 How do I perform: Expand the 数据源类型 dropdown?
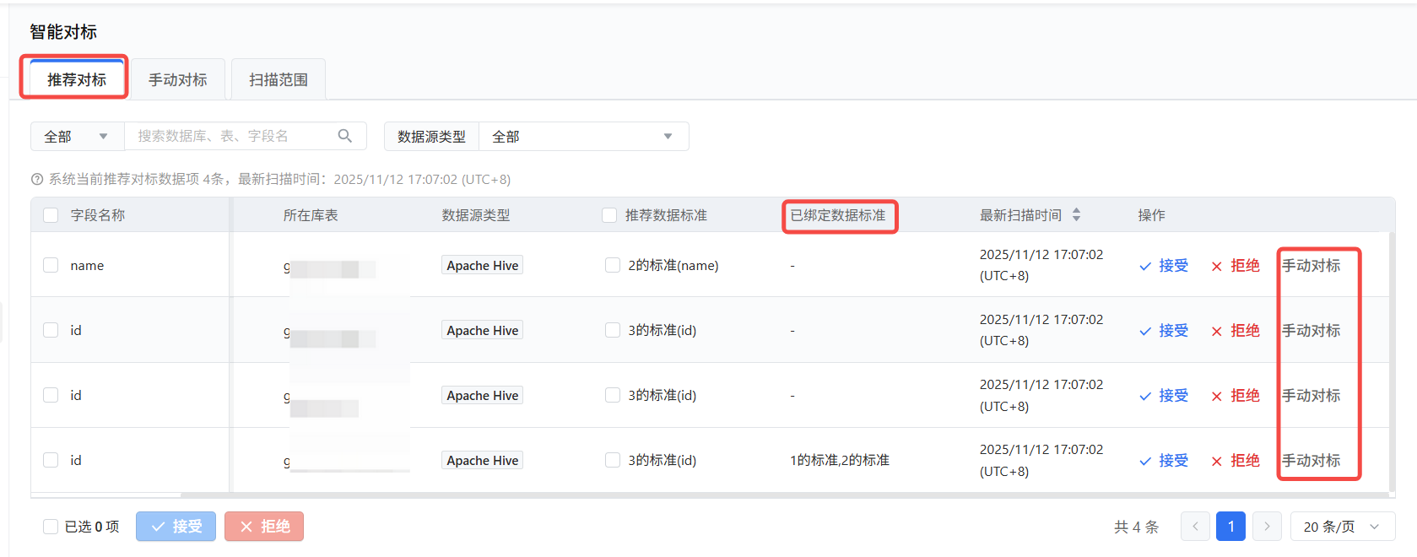pyautogui.click(x=583, y=137)
